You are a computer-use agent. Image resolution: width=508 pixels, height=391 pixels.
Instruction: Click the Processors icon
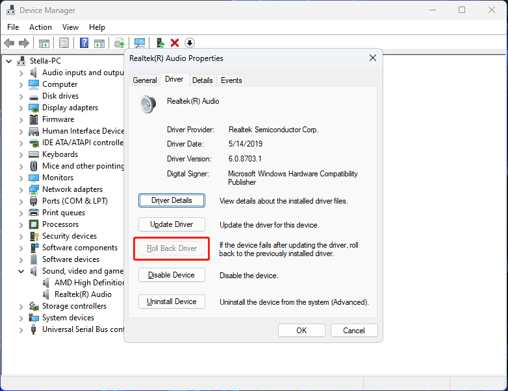pos(34,224)
